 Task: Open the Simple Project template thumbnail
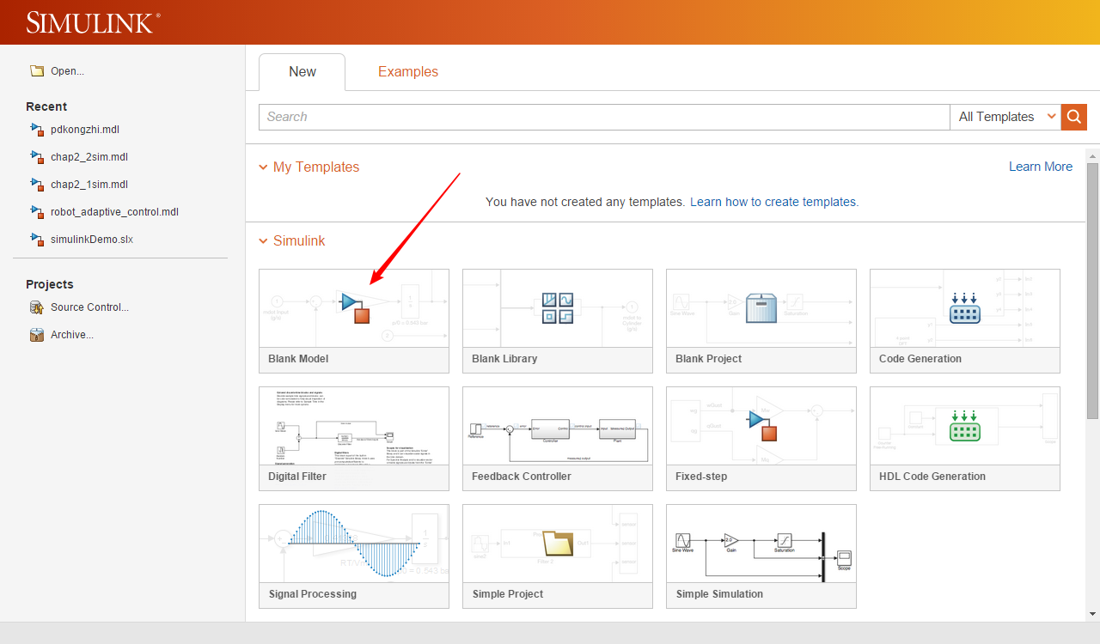pyautogui.click(x=558, y=544)
